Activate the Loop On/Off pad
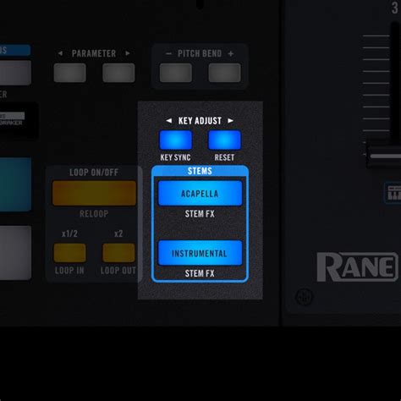 (94, 193)
